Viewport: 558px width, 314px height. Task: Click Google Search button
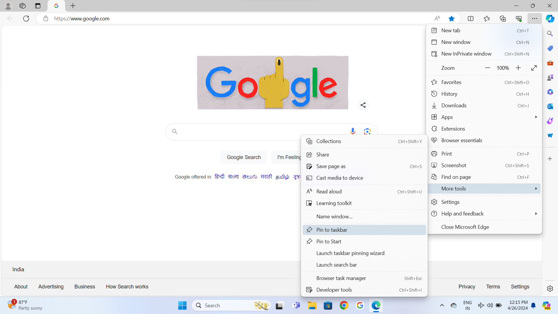point(244,157)
